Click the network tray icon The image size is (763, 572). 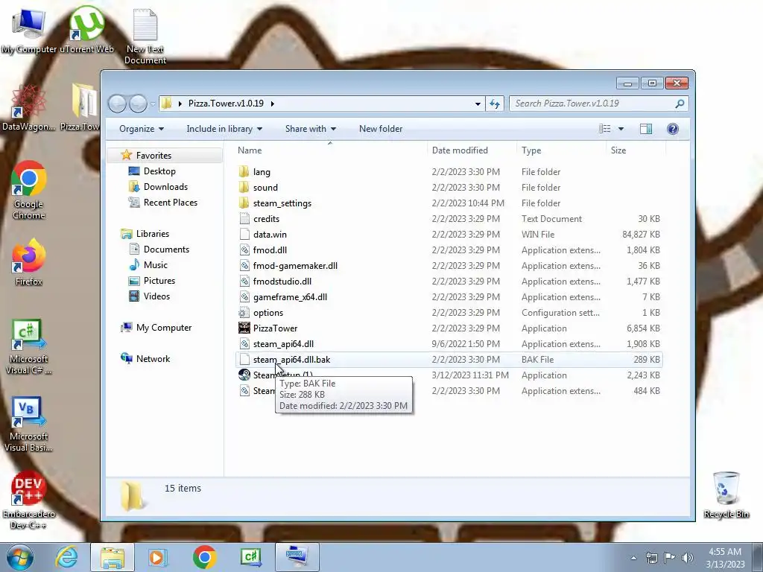(651, 558)
